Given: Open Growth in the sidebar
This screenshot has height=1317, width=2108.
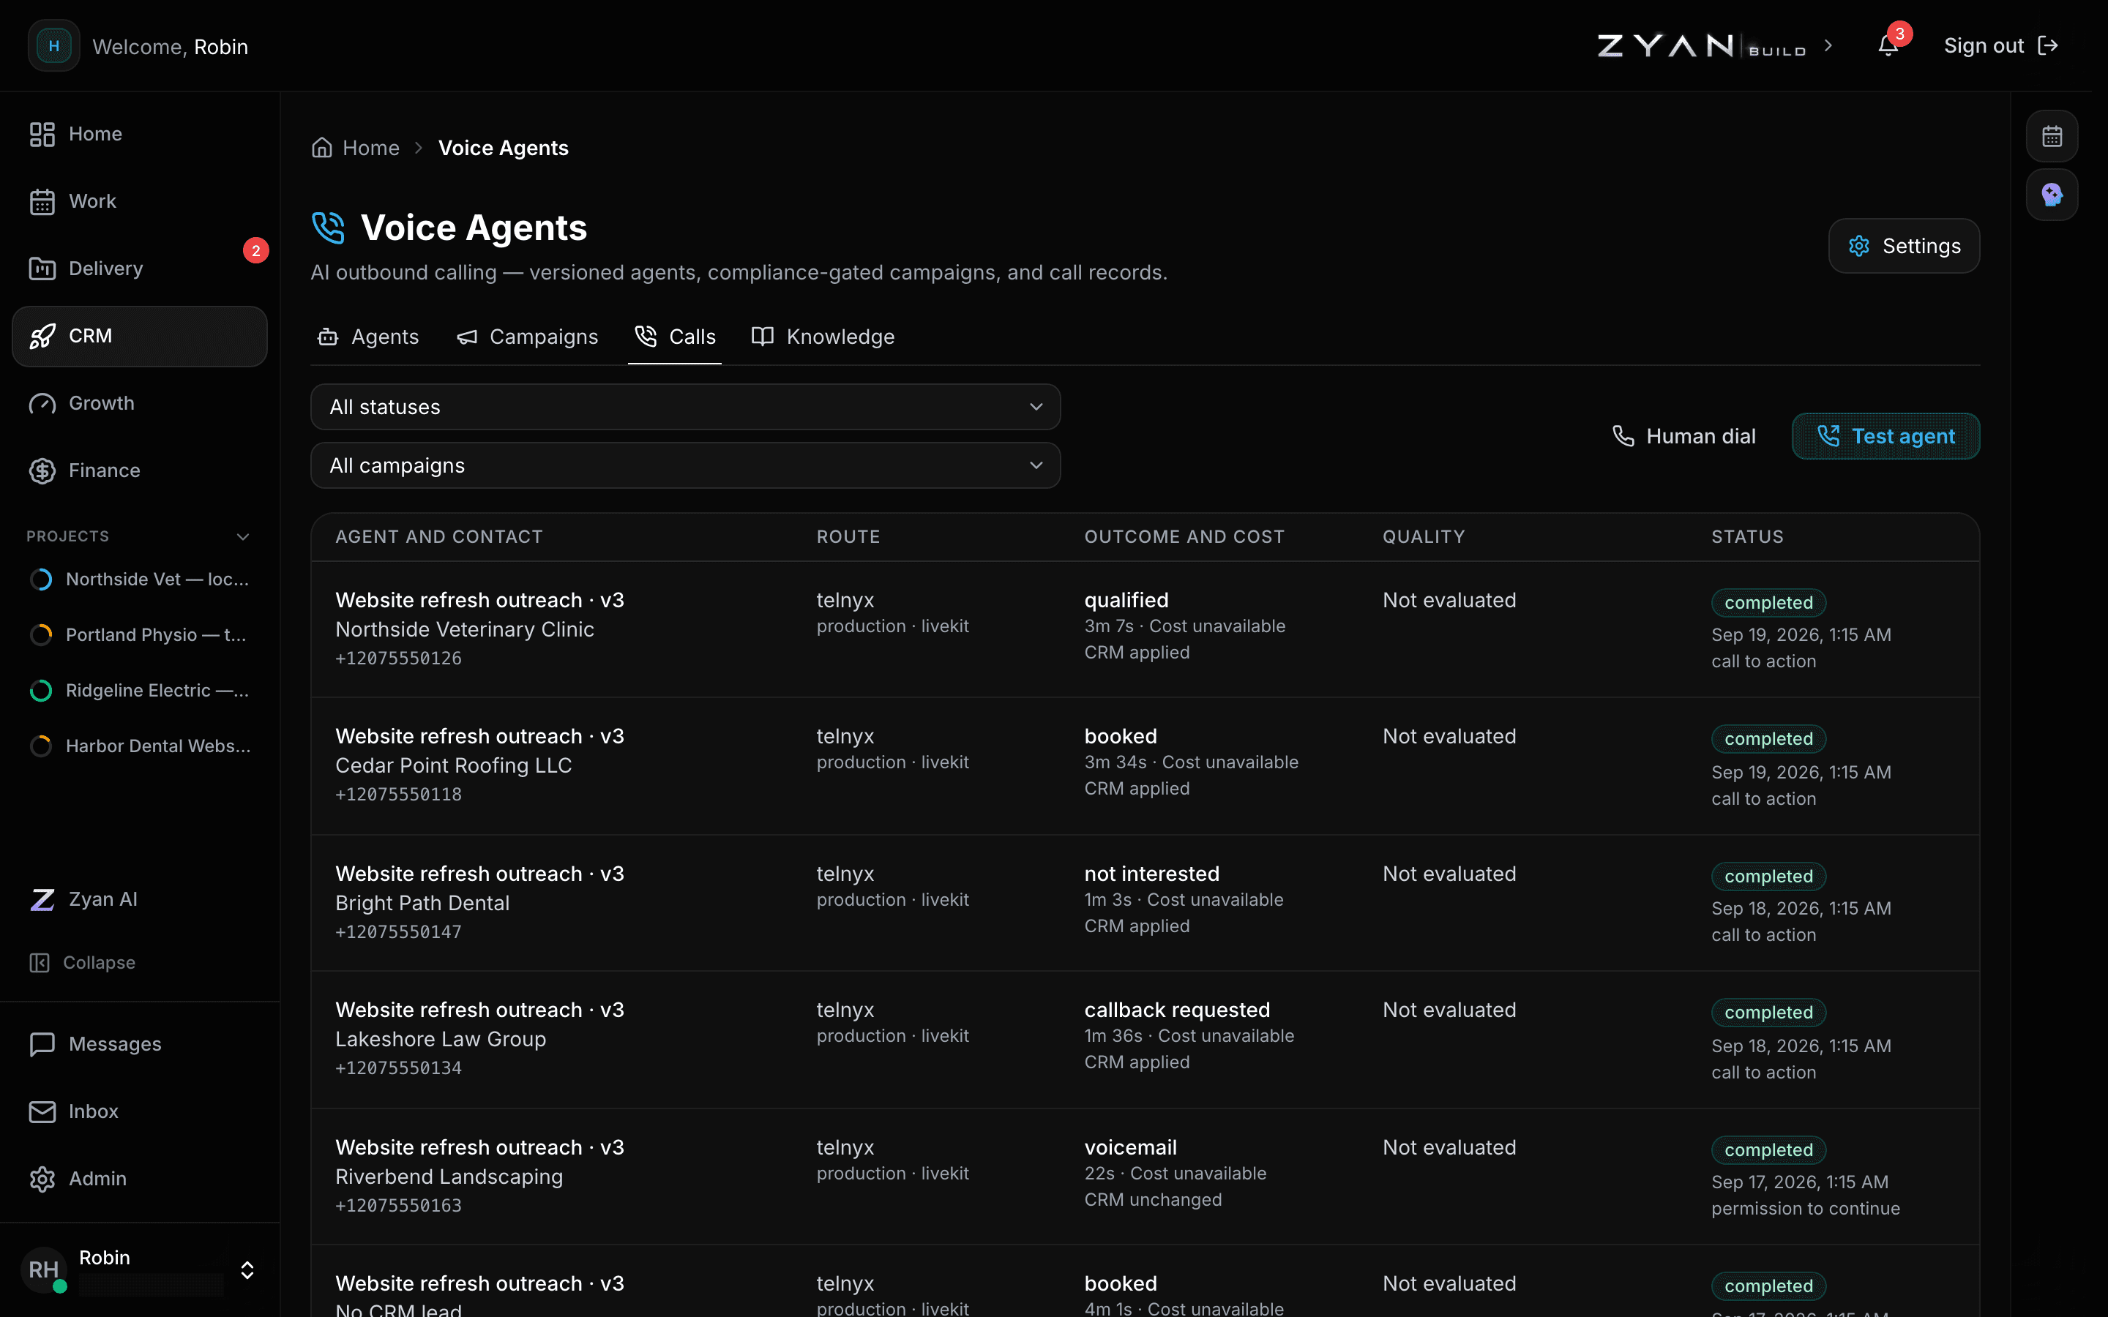Looking at the screenshot, I should point(139,403).
